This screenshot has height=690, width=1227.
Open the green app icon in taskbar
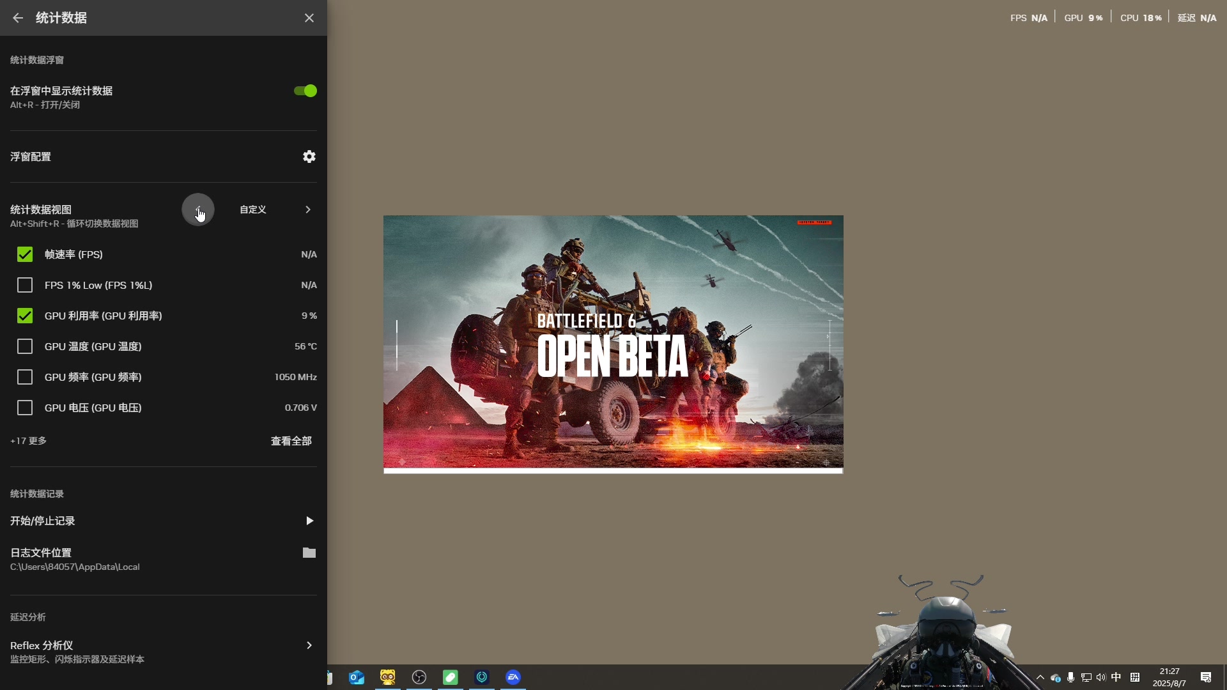451,677
